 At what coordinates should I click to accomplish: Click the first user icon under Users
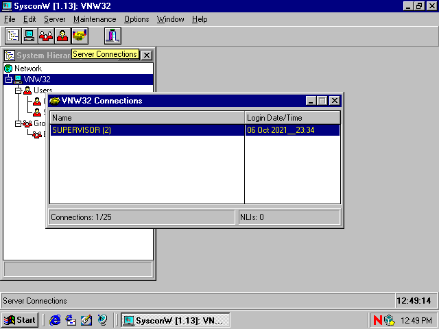point(37,101)
